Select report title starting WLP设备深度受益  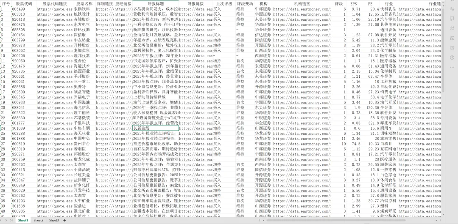(x=155, y=117)
